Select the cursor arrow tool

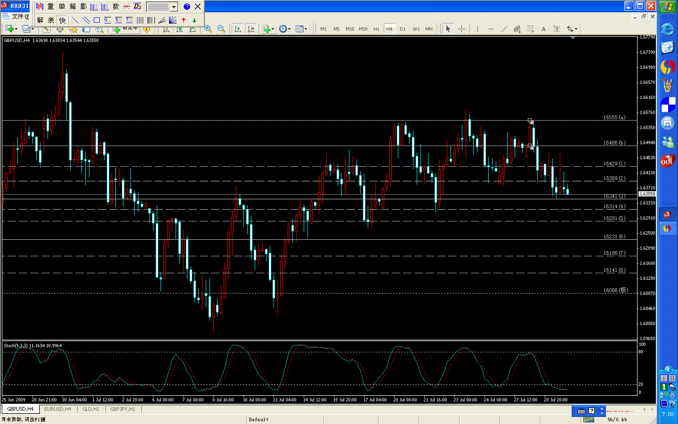[x=448, y=29]
